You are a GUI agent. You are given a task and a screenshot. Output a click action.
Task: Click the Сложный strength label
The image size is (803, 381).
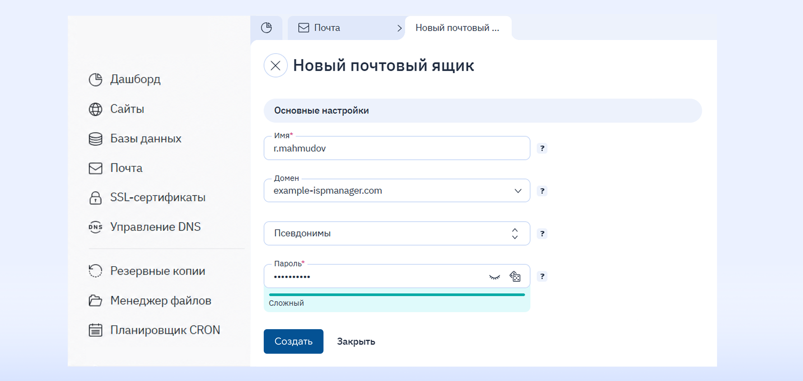point(286,303)
